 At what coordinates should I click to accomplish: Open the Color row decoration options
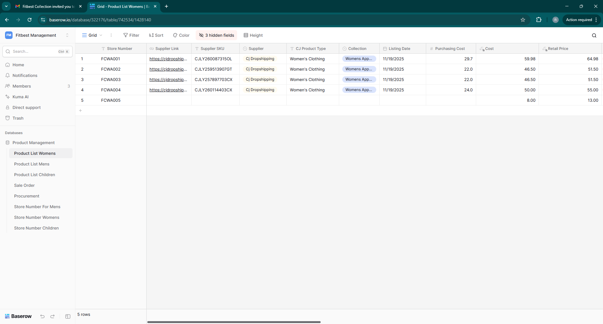[x=181, y=35]
